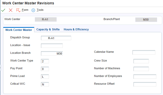
Task: Click the Crew Size input field
Action: pyautogui.click(x=141, y=61)
